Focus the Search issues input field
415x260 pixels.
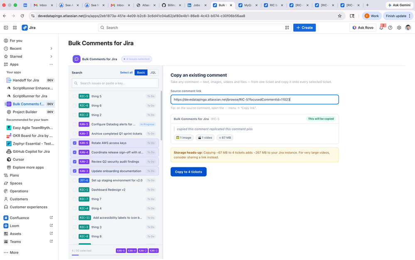pos(115,83)
